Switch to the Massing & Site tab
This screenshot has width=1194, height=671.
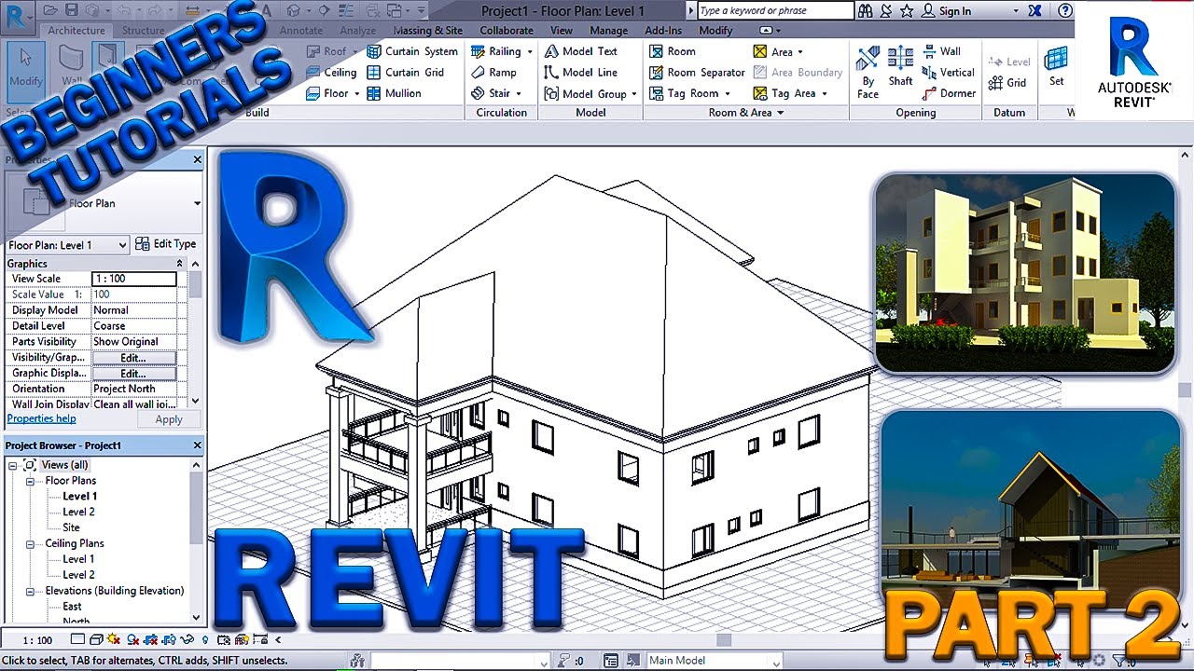pyautogui.click(x=427, y=31)
